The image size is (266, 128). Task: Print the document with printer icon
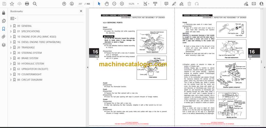[x=27, y=4]
